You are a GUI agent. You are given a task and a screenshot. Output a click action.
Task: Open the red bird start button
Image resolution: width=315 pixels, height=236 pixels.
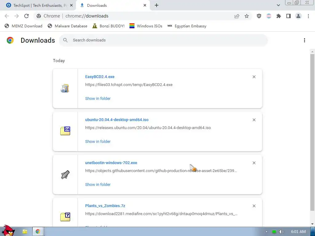pyautogui.click(x=8, y=230)
